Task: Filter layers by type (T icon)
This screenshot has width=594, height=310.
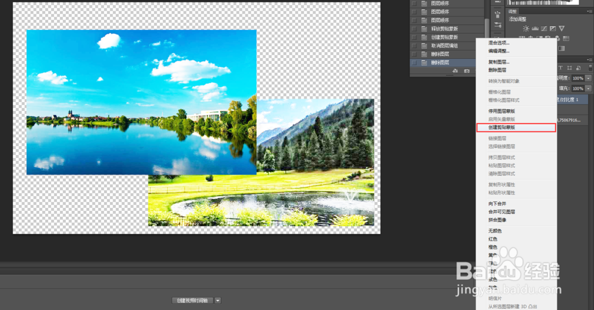Action: click(x=560, y=68)
